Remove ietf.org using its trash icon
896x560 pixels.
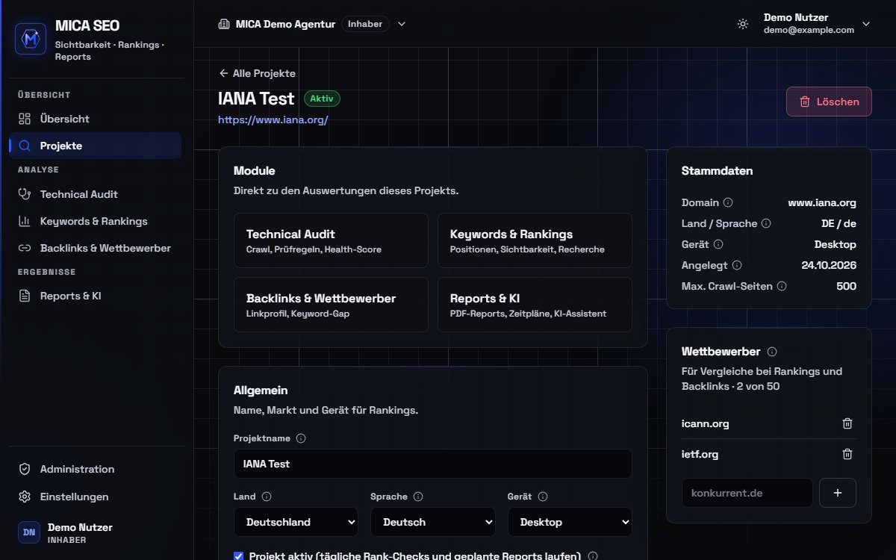(847, 454)
